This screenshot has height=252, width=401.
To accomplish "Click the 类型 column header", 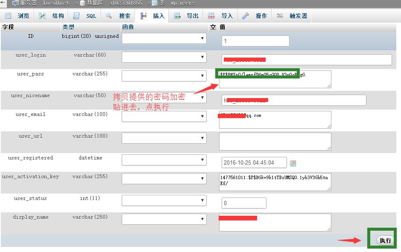I will tap(68, 27).
